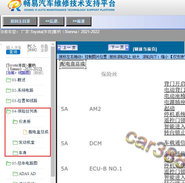Click the sidebar scrollbar up arrow

coord(53,44)
